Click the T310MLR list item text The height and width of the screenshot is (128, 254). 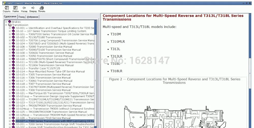118,42
